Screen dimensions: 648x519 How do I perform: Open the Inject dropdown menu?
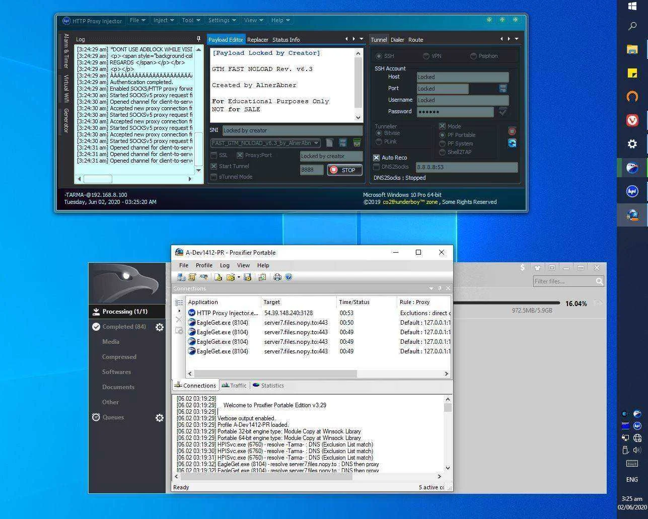click(164, 20)
